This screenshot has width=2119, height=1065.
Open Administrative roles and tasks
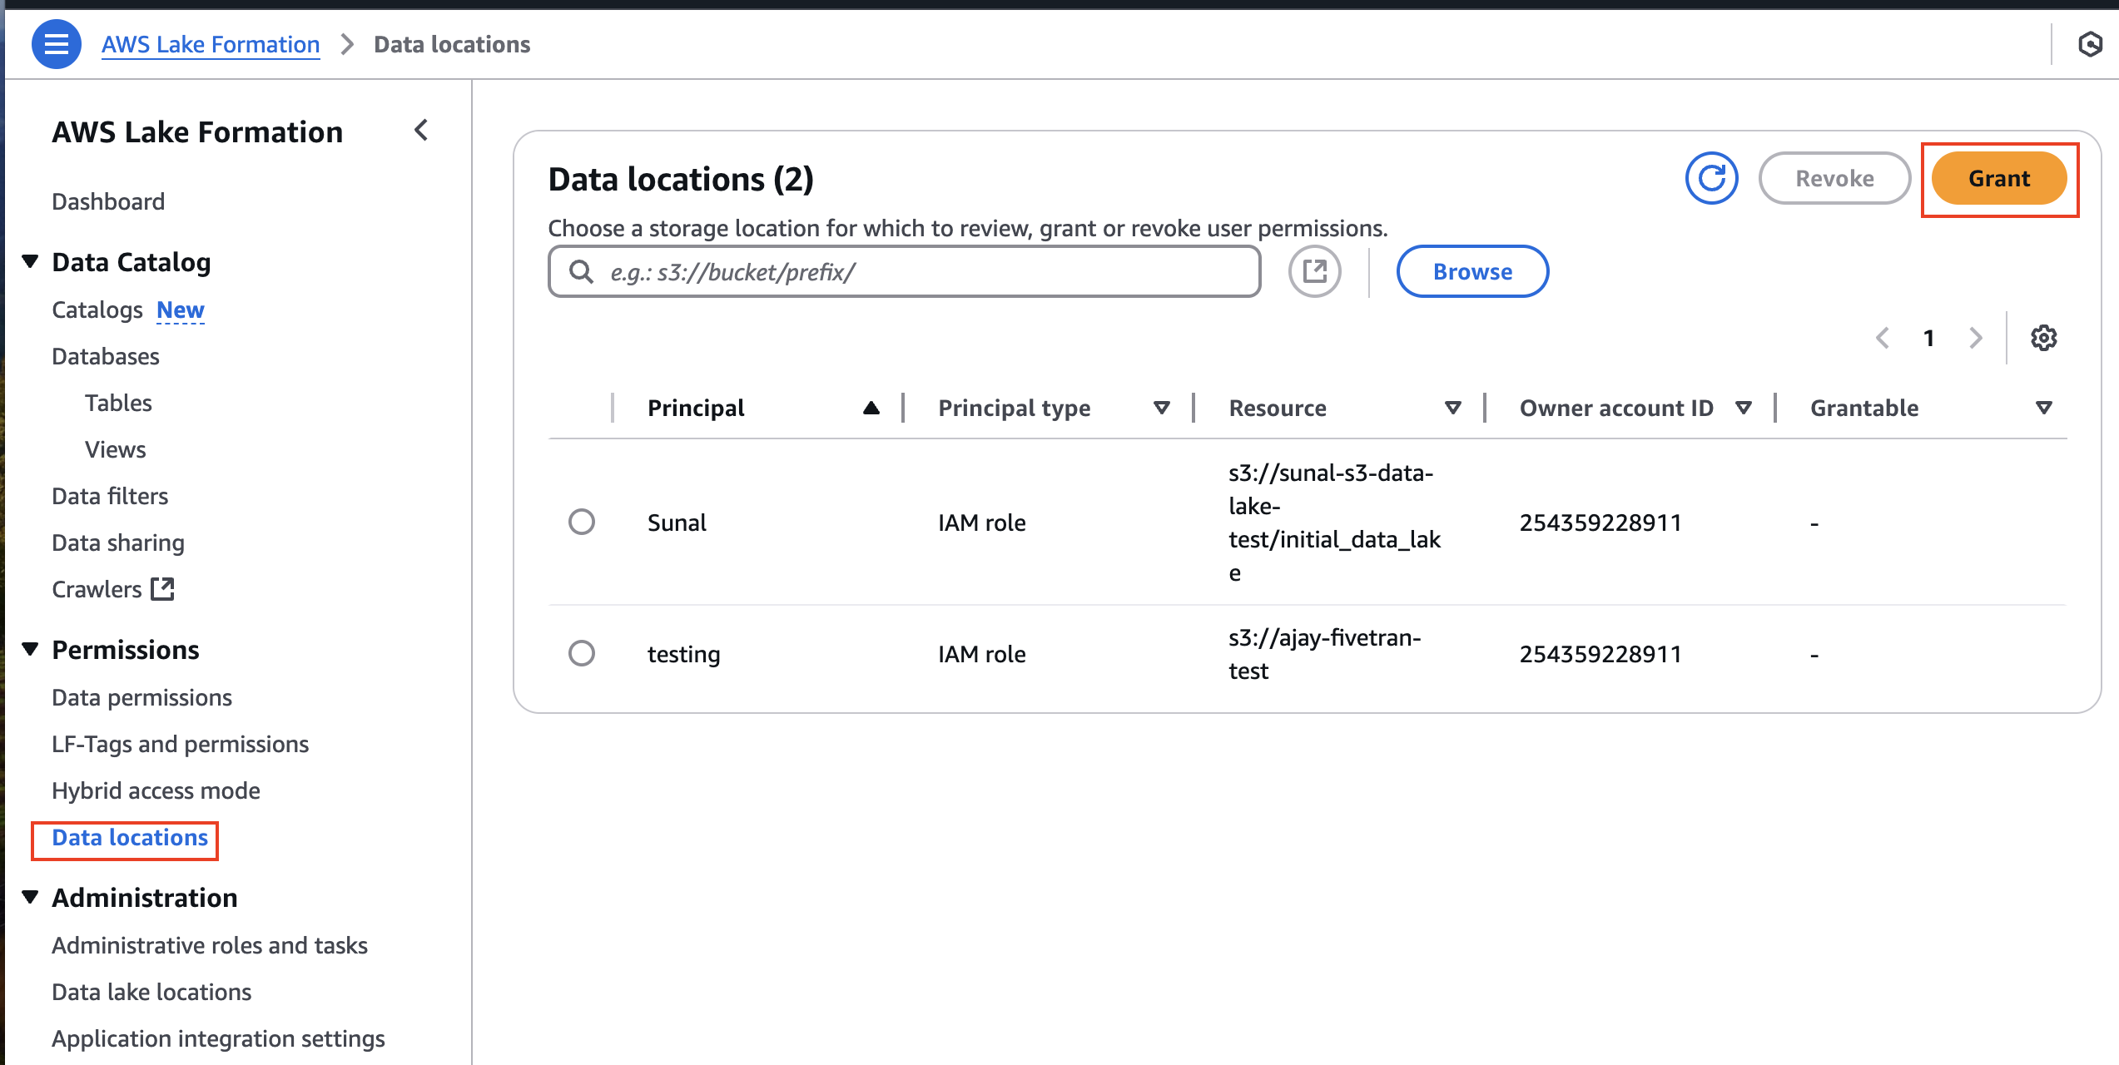(210, 945)
